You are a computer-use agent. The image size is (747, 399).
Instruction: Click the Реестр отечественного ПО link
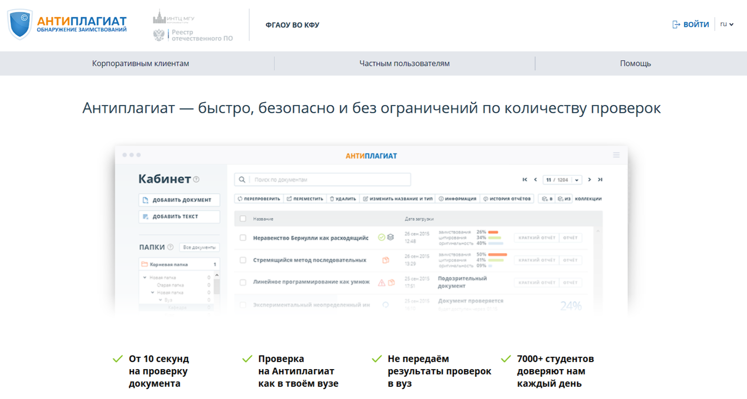coord(202,35)
